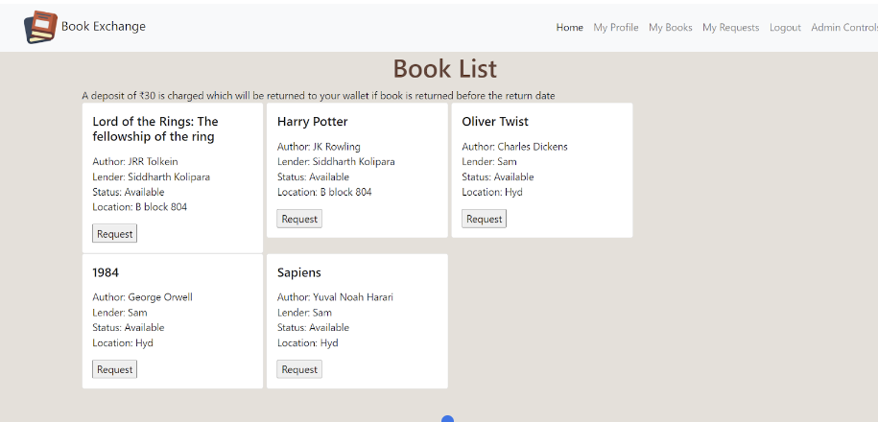Screen dimensions: 878x422
Task: Click the 1984 card title
Action: click(x=106, y=272)
